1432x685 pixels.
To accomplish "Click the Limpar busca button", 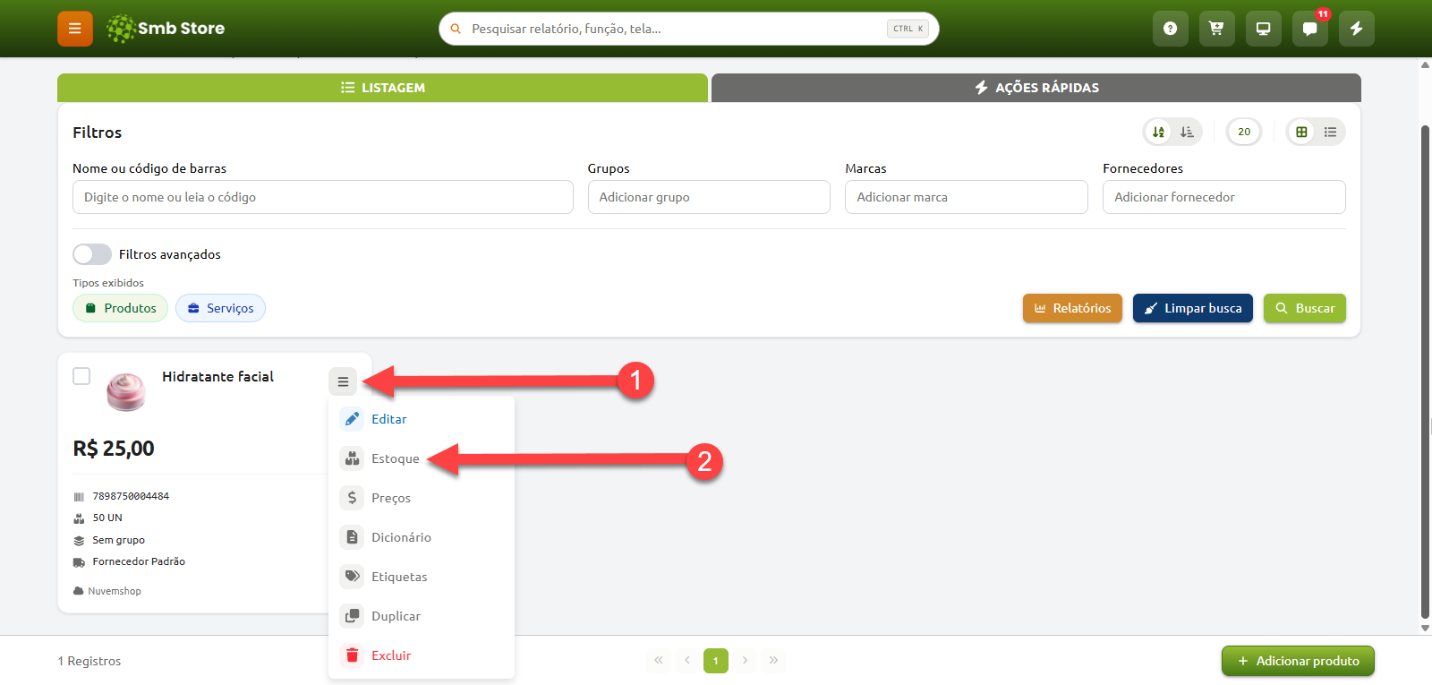I will (1193, 308).
